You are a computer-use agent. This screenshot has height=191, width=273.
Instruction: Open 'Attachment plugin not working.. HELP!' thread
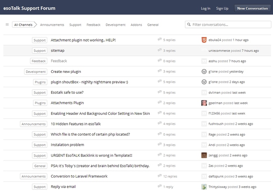coord(83,40)
